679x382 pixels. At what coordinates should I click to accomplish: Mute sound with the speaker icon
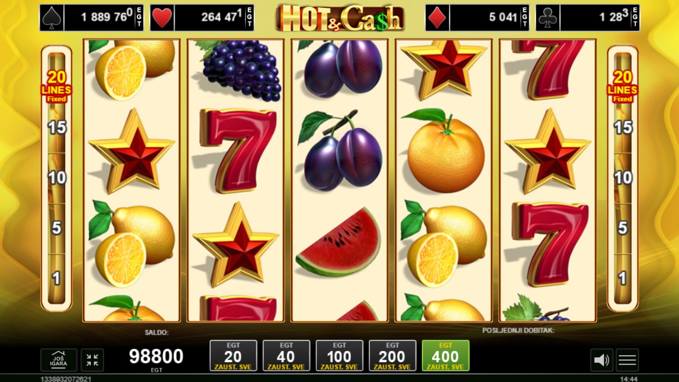(602, 360)
